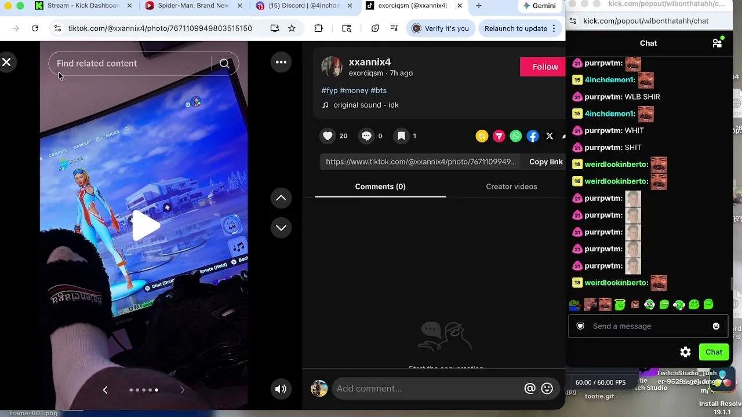Share the post to X

(550, 136)
